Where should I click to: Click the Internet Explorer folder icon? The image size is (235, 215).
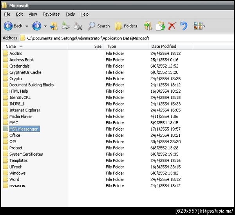point(6,110)
